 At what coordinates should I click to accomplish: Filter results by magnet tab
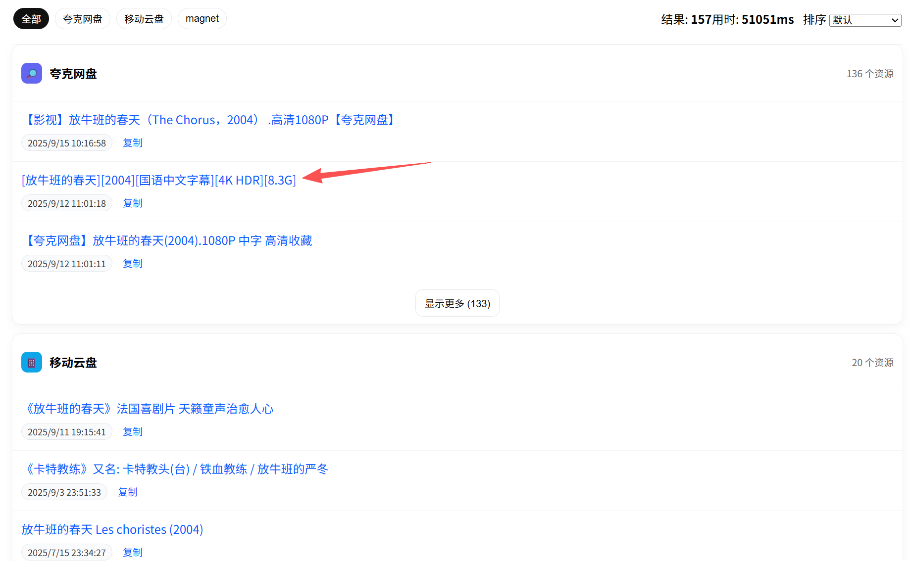pos(202,19)
